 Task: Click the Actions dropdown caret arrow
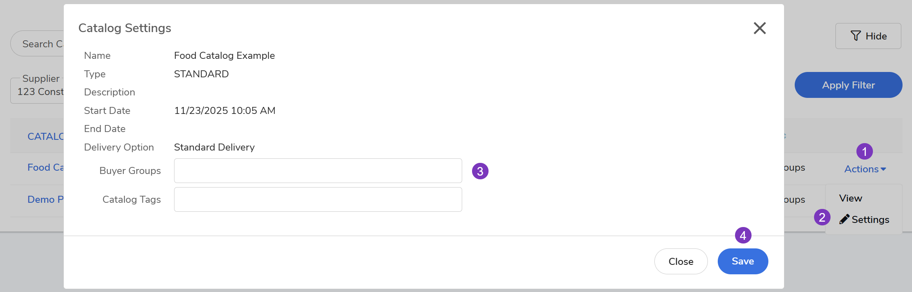pyautogui.click(x=883, y=169)
